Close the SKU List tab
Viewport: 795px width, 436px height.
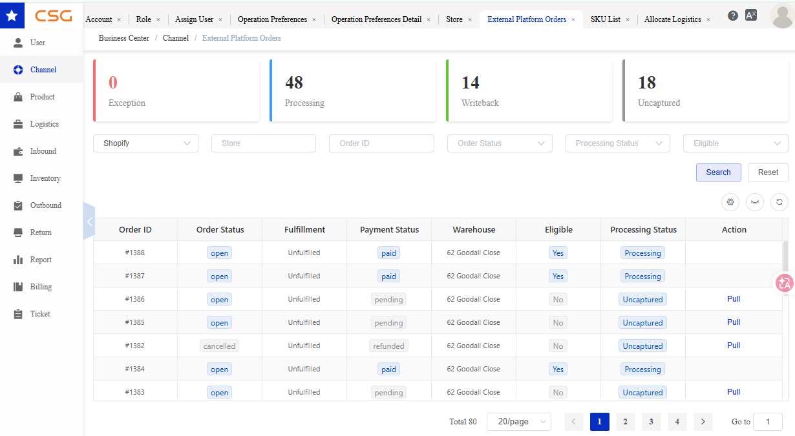click(628, 19)
